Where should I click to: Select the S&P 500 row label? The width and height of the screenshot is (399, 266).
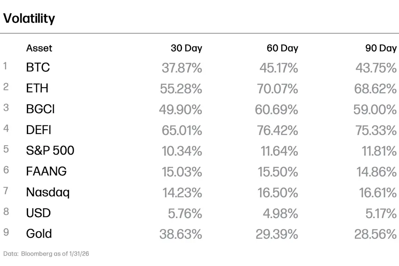50,150
